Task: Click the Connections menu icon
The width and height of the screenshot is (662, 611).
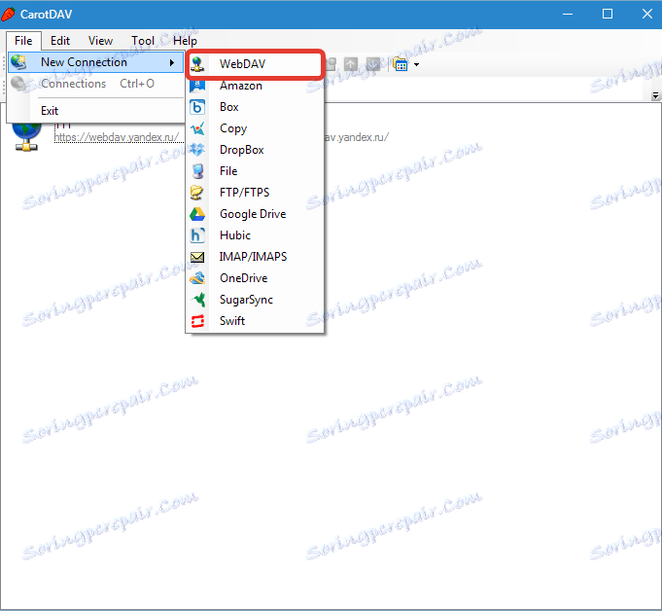Action: pyautogui.click(x=18, y=84)
